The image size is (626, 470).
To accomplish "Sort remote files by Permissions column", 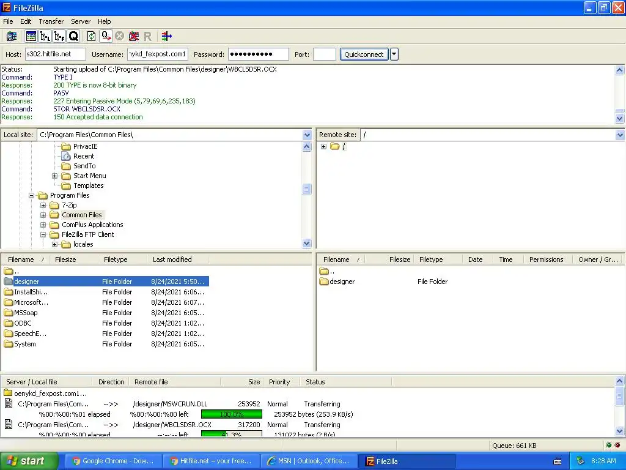I will pos(548,259).
